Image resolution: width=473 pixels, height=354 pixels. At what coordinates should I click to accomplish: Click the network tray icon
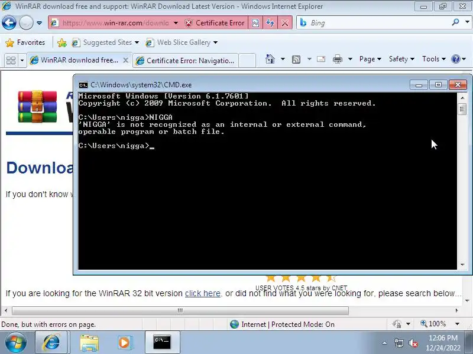(x=399, y=343)
